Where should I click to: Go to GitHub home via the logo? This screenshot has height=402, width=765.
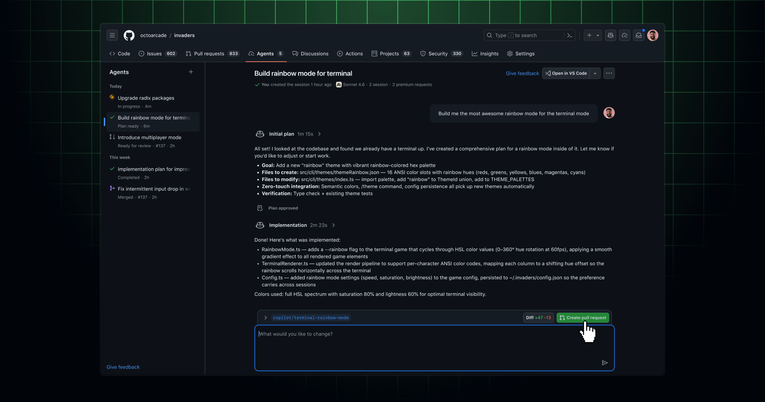(x=129, y=35)
